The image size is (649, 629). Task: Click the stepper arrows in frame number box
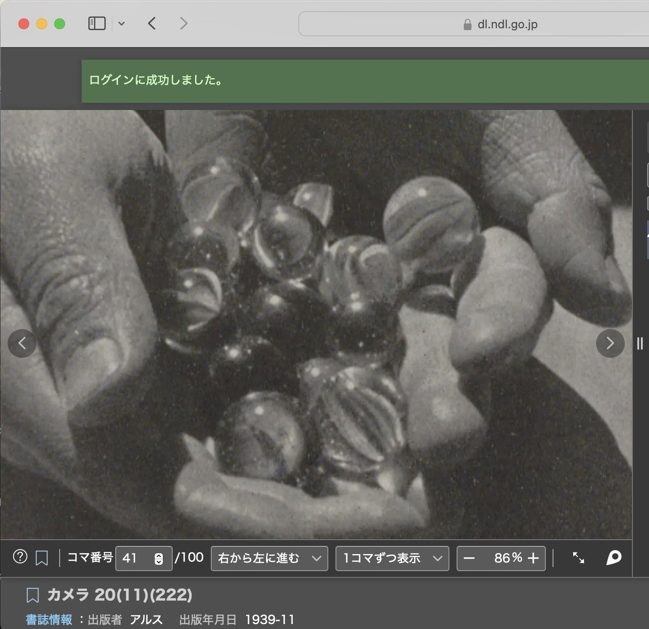(159, 559)
